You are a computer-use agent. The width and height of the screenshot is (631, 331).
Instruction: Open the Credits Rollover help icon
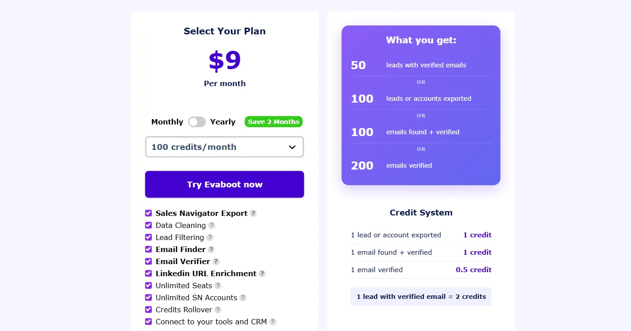[218, 310]
